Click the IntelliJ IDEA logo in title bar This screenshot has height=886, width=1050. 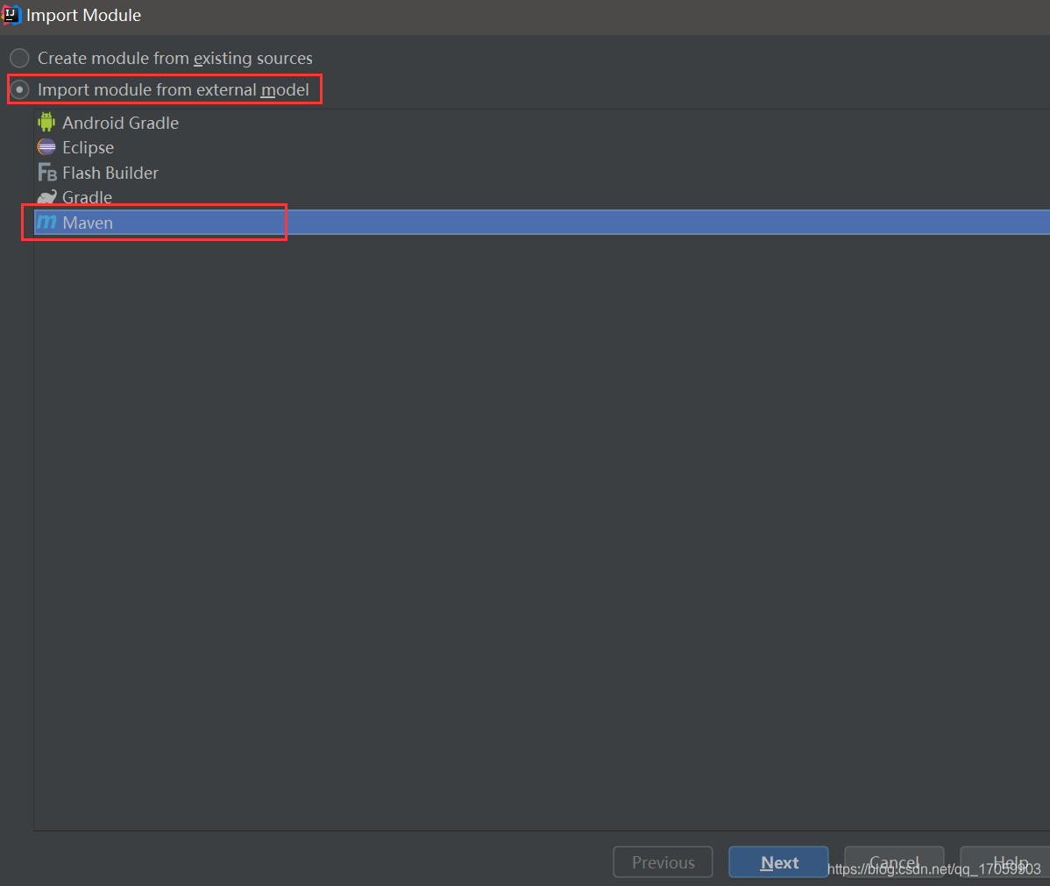coord(12,15)
